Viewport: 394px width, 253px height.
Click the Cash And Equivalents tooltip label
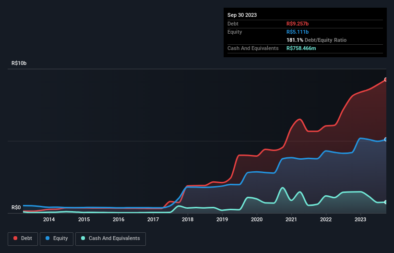pos(253,48)
